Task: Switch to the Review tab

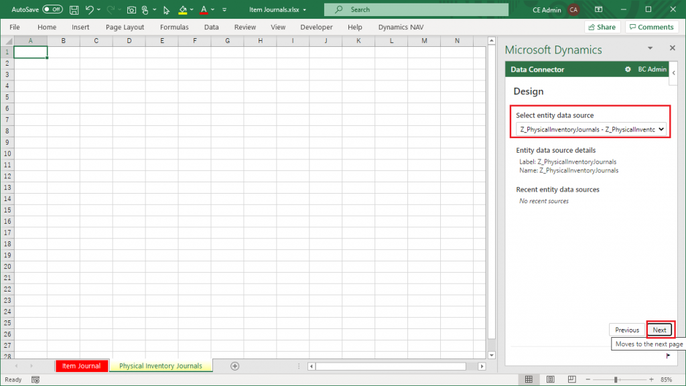Action: click(x=245, y=27)
